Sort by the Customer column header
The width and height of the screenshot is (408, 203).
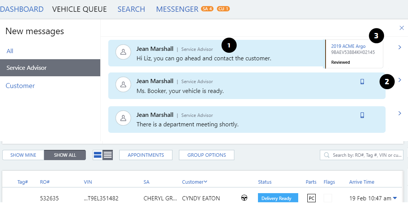pyautogui.click(x=195, y=182)
